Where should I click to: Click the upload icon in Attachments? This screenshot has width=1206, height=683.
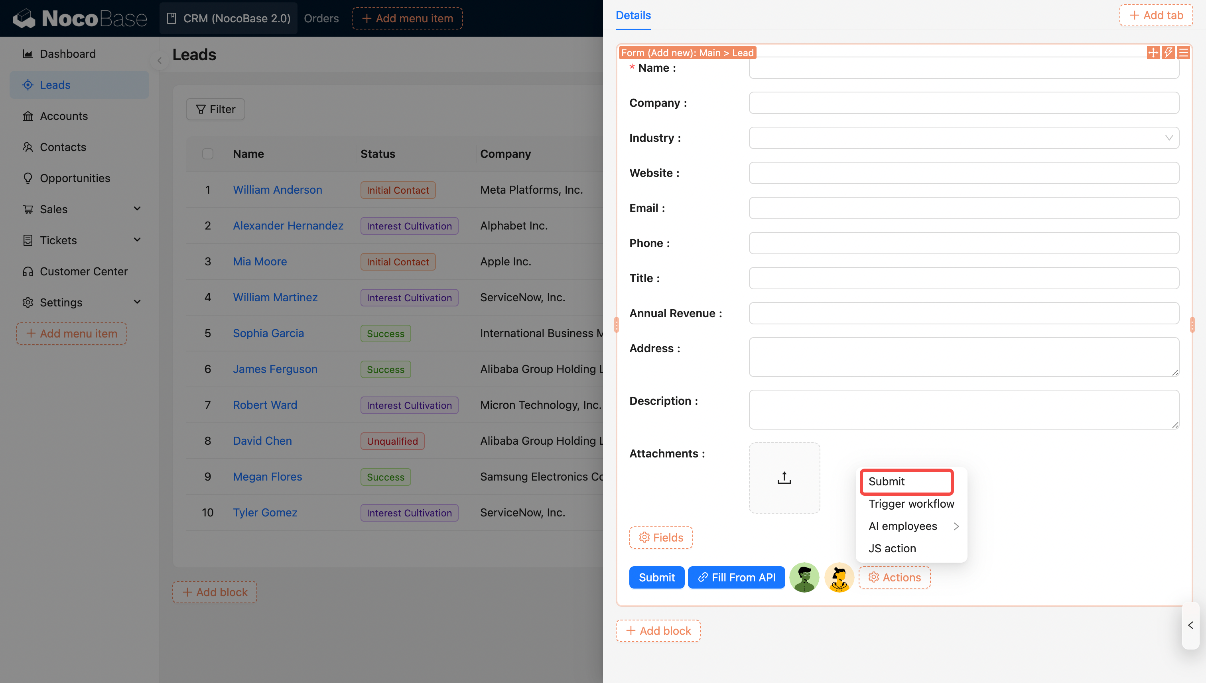point(784,477)
